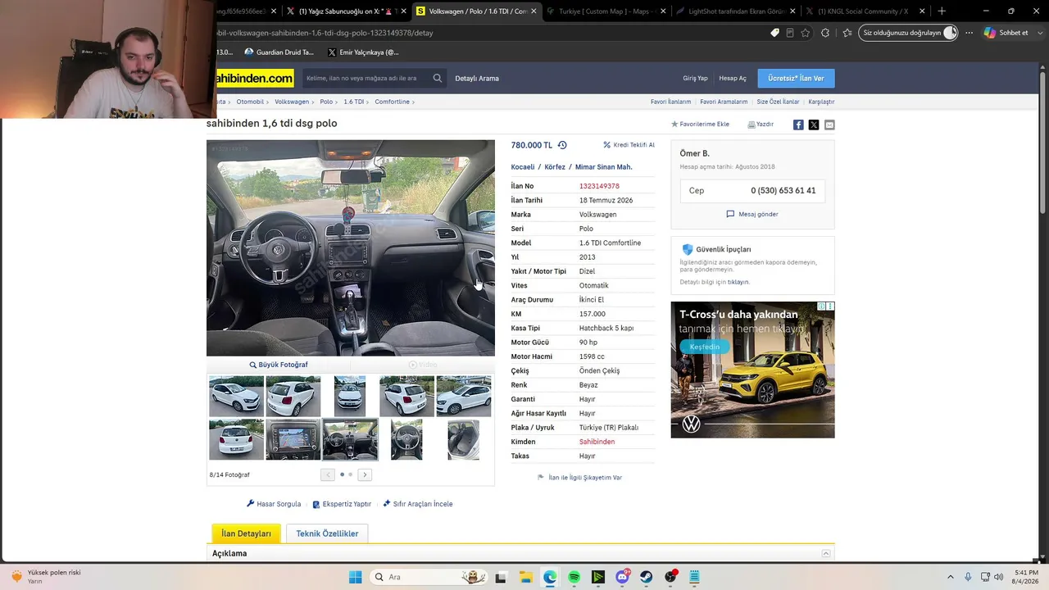Image resolution: width=1049 pixels, height=590 pixels.
Task: Click the shopping tag icon in address bar
Action: point(774,33)
